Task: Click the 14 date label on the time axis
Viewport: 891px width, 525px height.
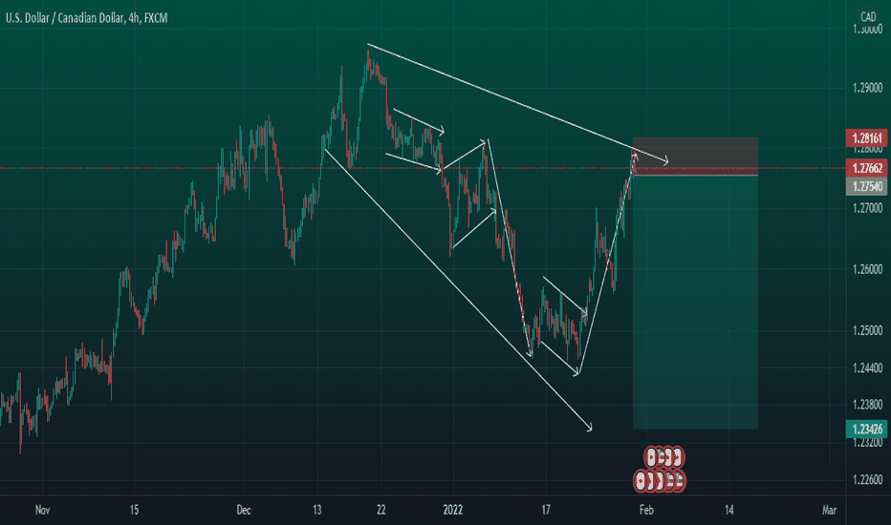Action: pos(729,510)
